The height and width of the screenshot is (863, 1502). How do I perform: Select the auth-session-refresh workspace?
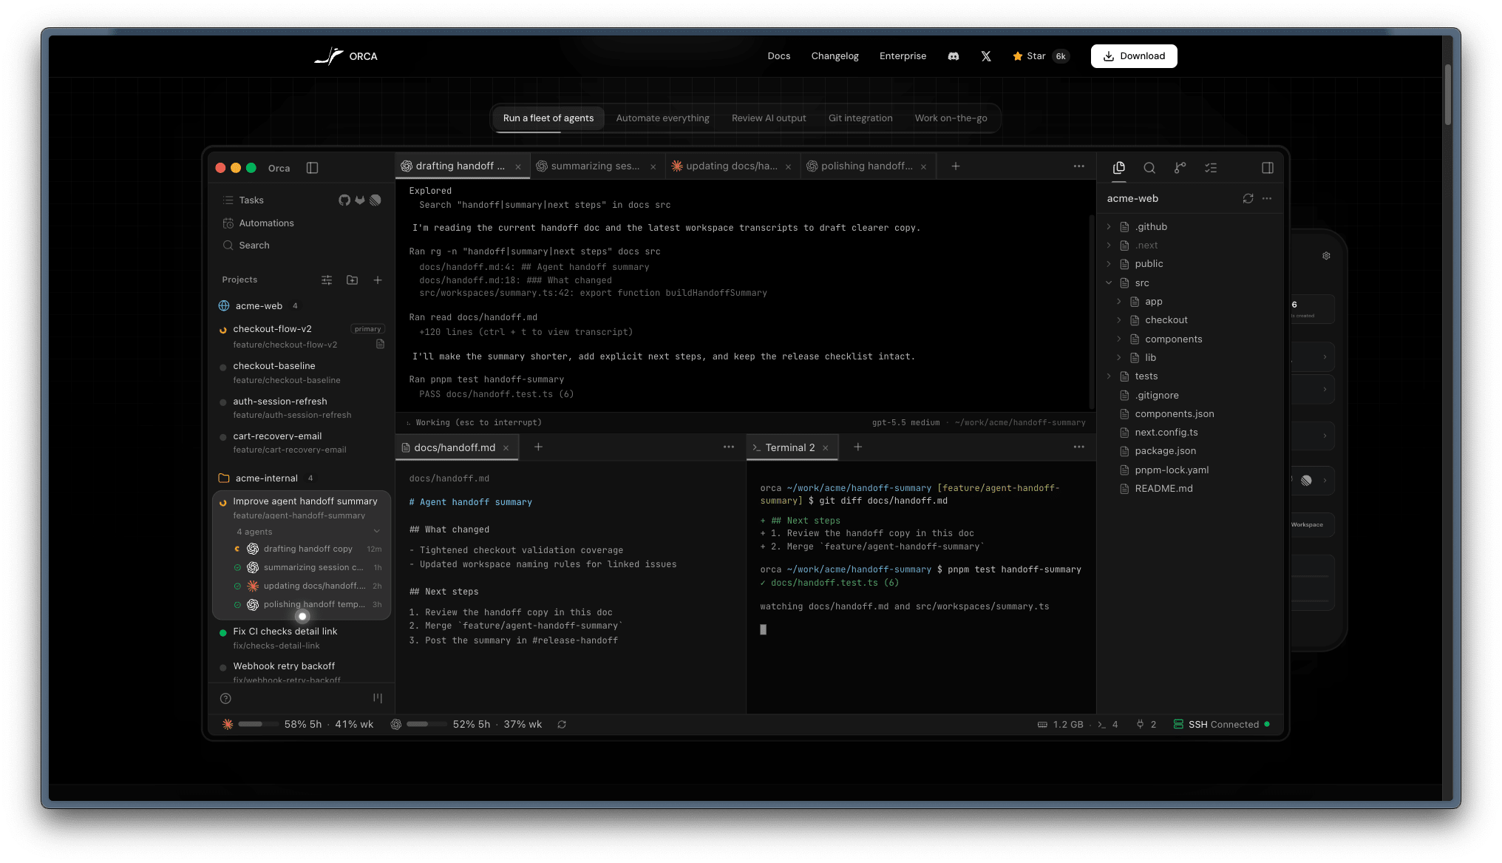302,408
